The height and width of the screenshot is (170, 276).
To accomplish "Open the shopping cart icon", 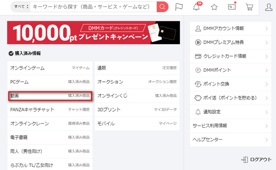I will point(250,7).
